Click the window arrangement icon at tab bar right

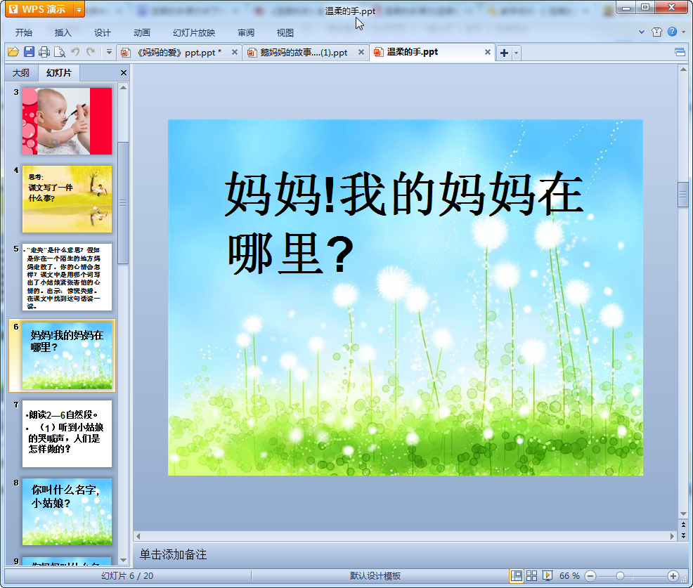pyautogui.click(x=680, y=53)
